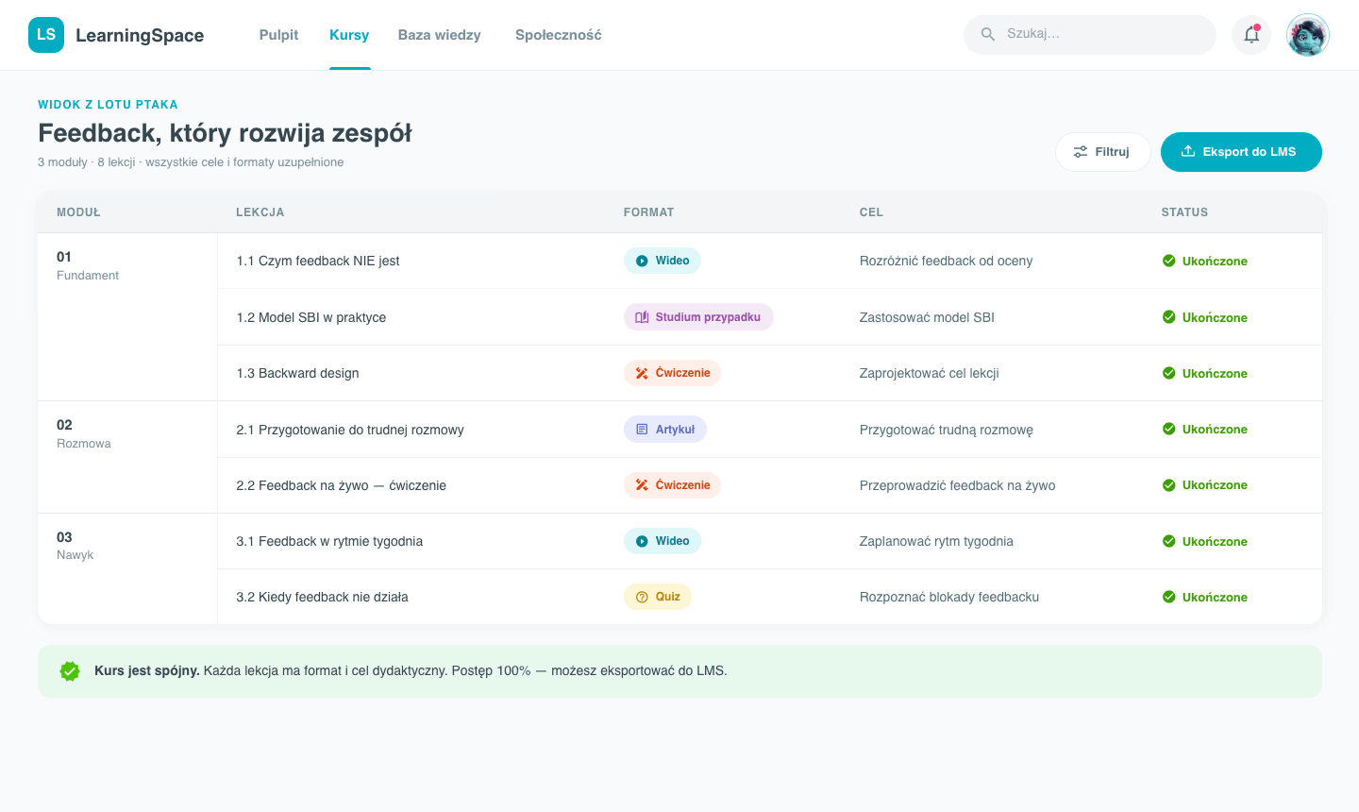
Task: Click Eksport do LMS button
Action: 1241,152
